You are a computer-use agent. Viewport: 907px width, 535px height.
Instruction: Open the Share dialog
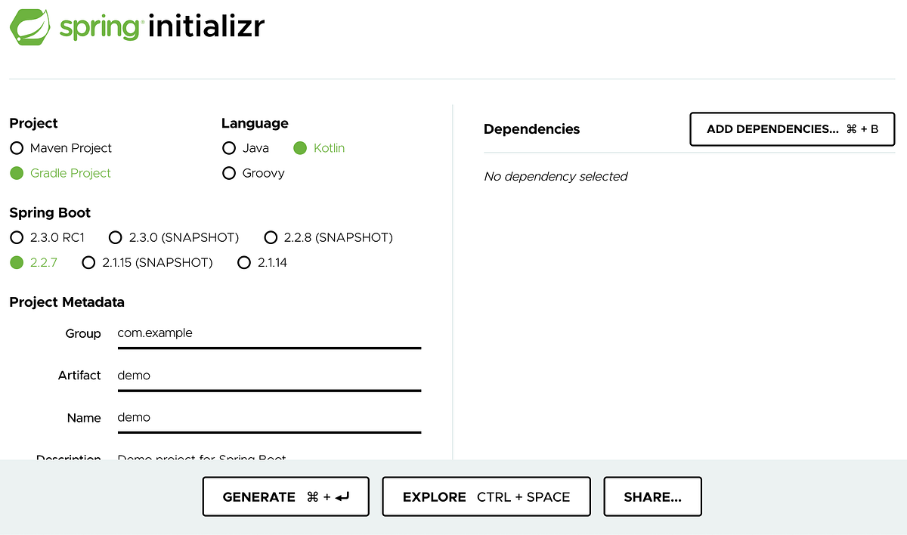click(x=652, y=496)
